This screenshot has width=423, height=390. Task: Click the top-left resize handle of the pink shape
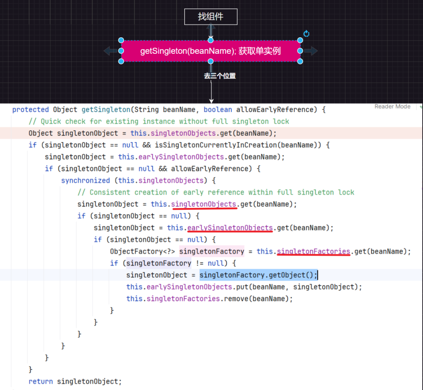pos(121,40)
